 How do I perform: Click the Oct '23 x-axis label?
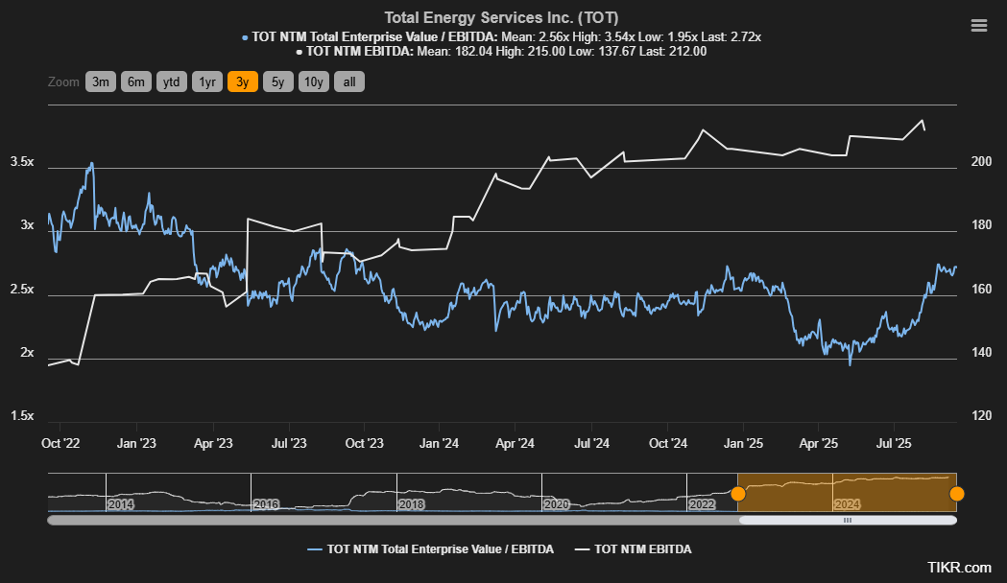364,443
